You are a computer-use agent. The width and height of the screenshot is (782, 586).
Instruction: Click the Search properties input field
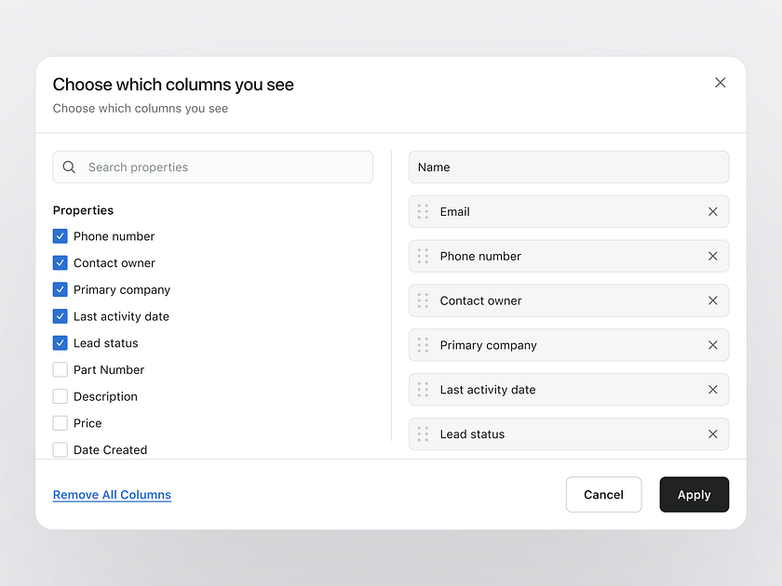point(212,166)
